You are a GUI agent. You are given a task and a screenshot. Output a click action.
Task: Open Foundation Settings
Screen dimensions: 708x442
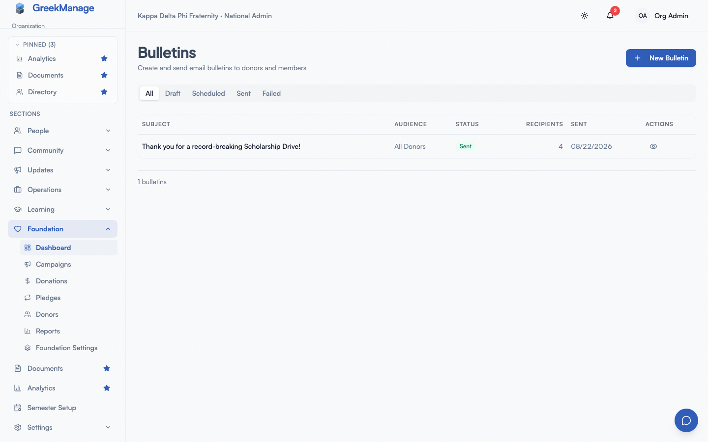pos(69,348)
